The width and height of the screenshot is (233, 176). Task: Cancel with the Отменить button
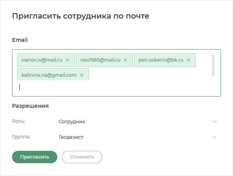(x=82, y=157)
